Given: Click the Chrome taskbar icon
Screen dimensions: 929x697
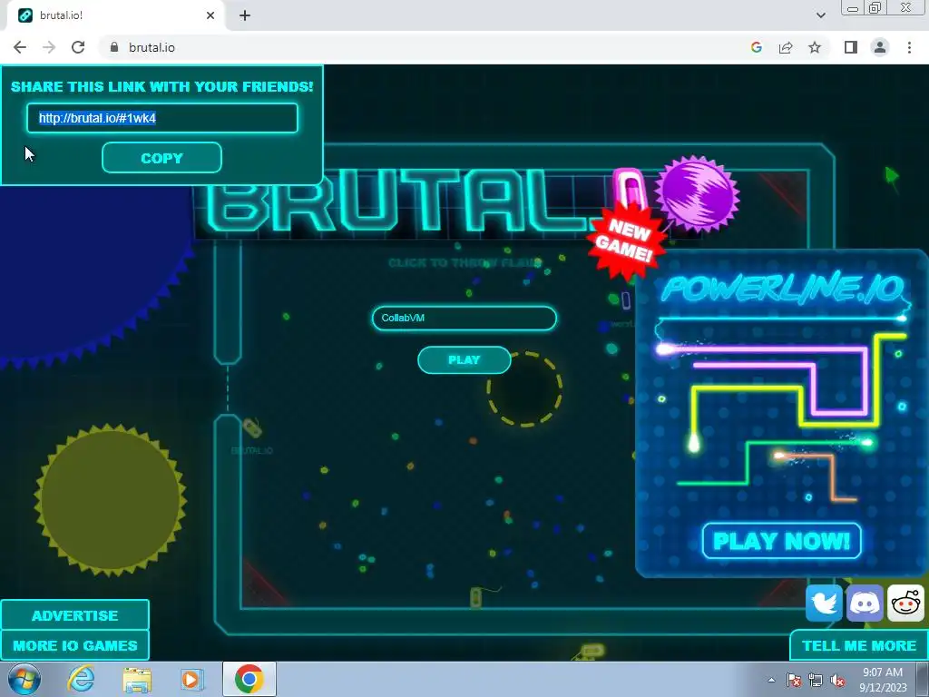Looking at the screenshot, I should [249, 679].
